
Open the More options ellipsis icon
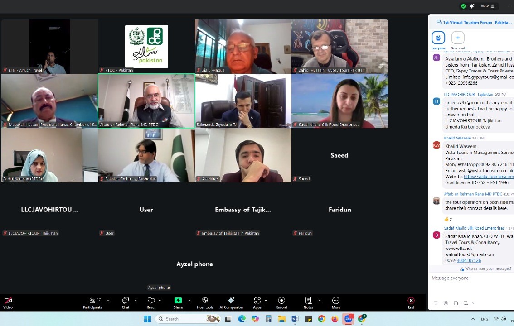point(336,302)
